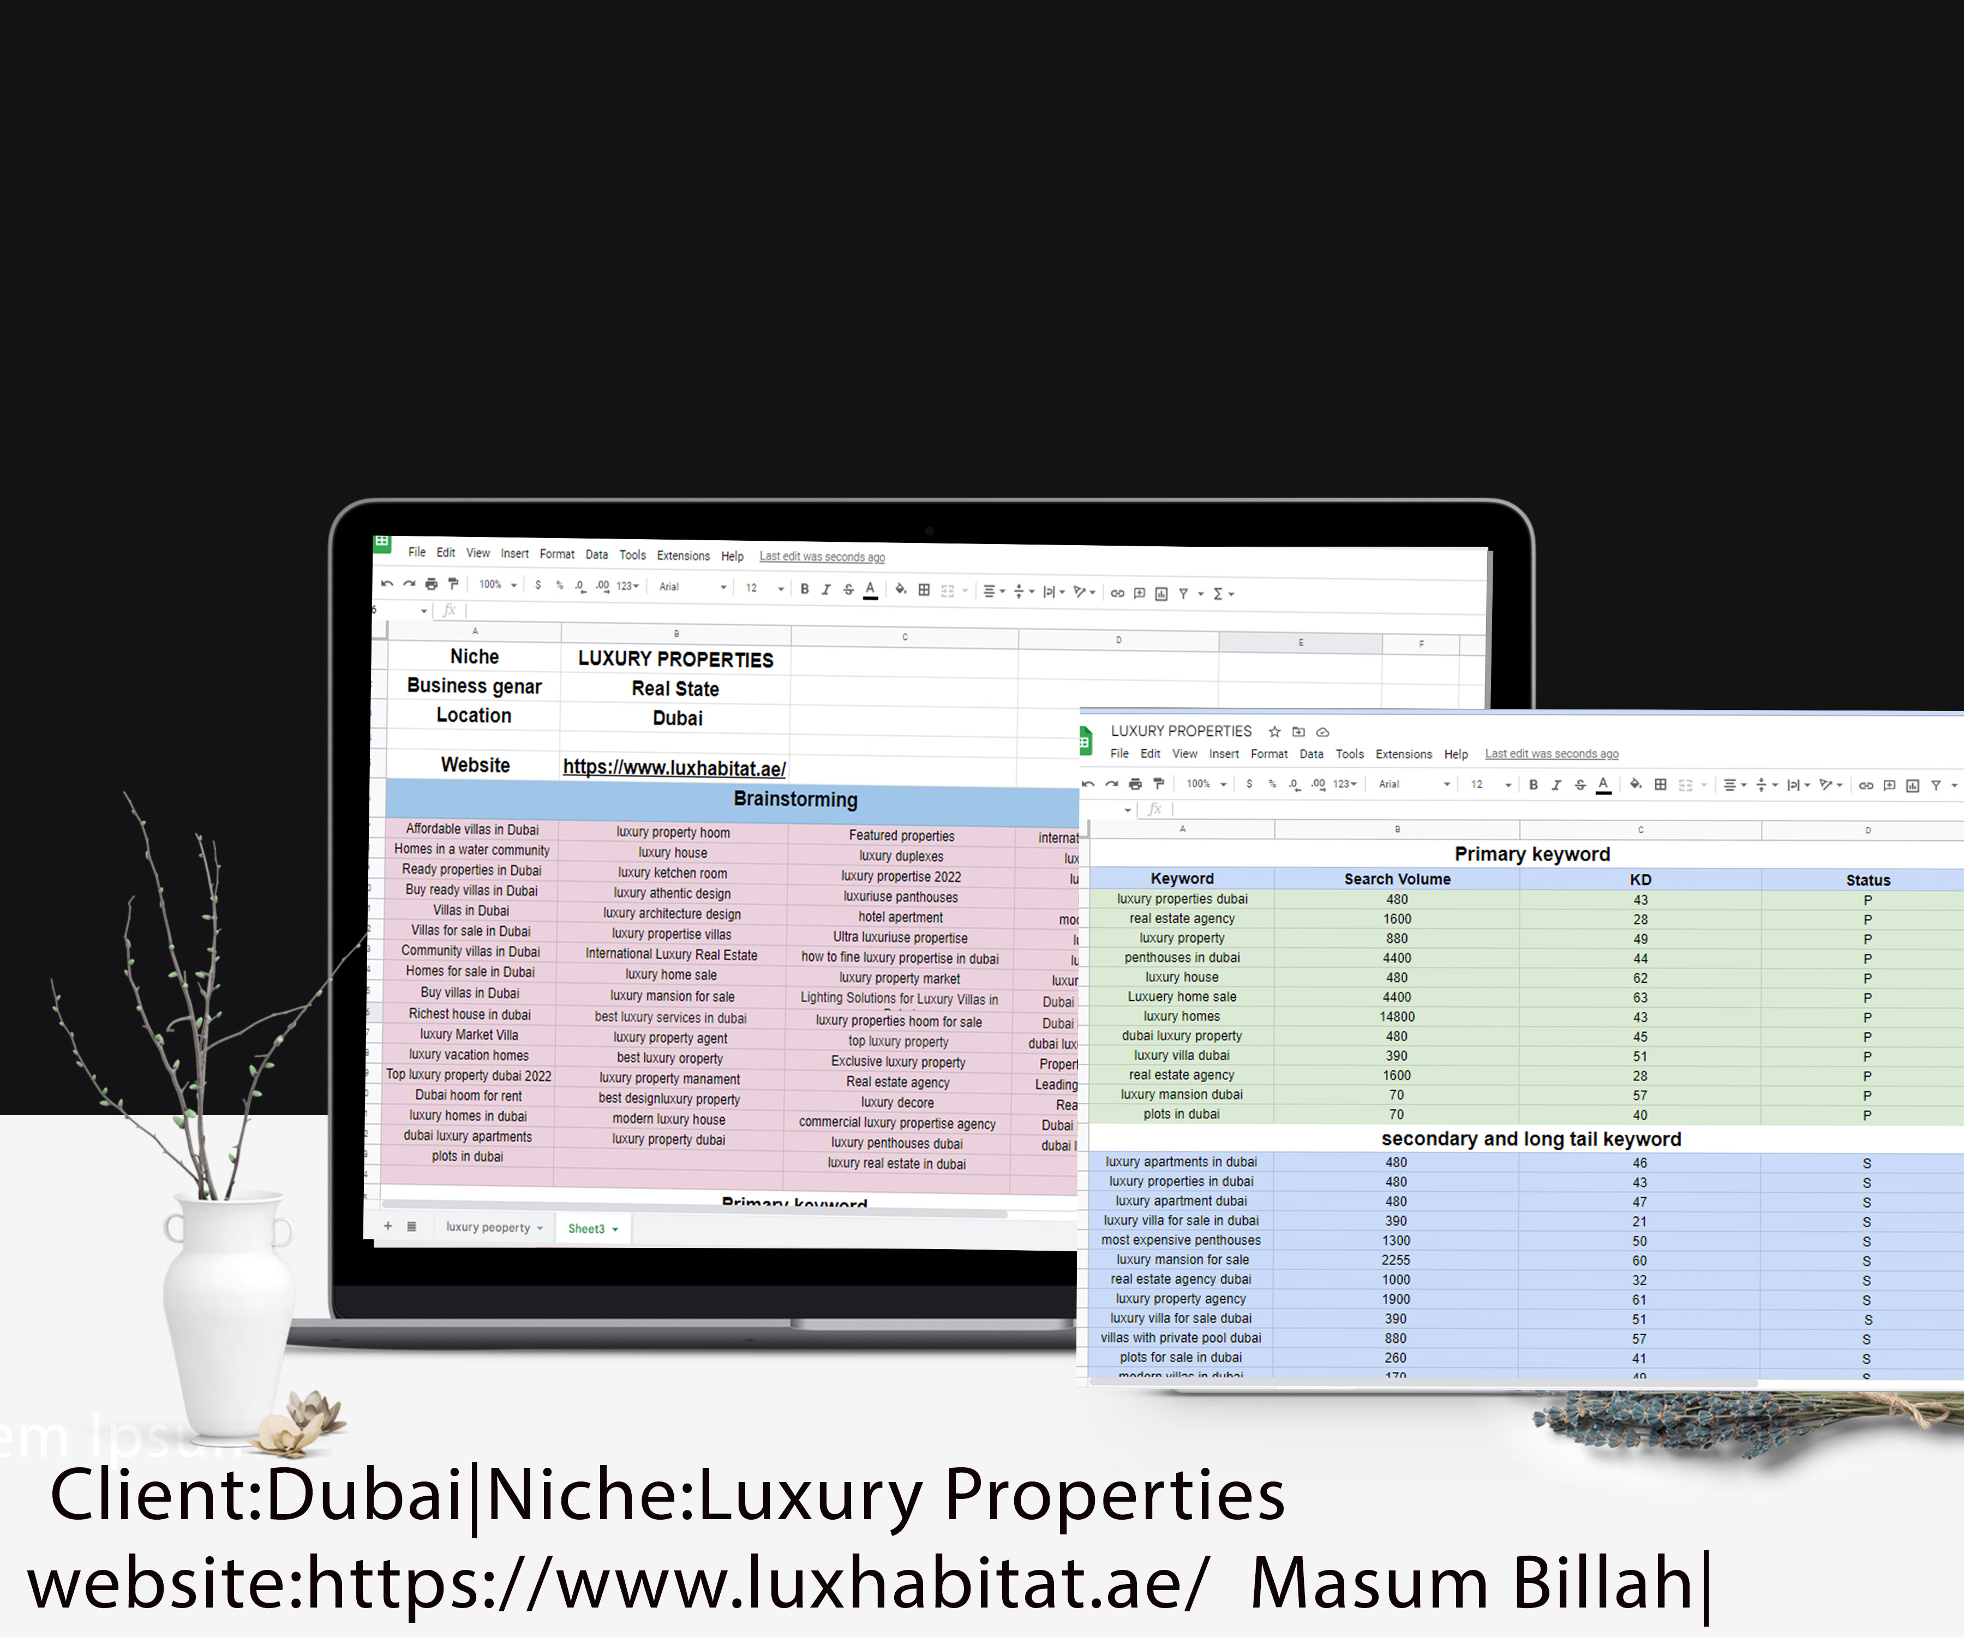The width and height of the screenshot is (1964, 1637).
Task: Toggle italic in LUXURY PROPERTIES window toolbar
Action: (x=1556, y=785)
